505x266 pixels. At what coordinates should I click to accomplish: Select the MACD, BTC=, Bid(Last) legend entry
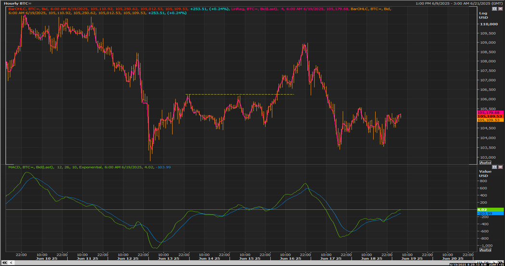31,167
